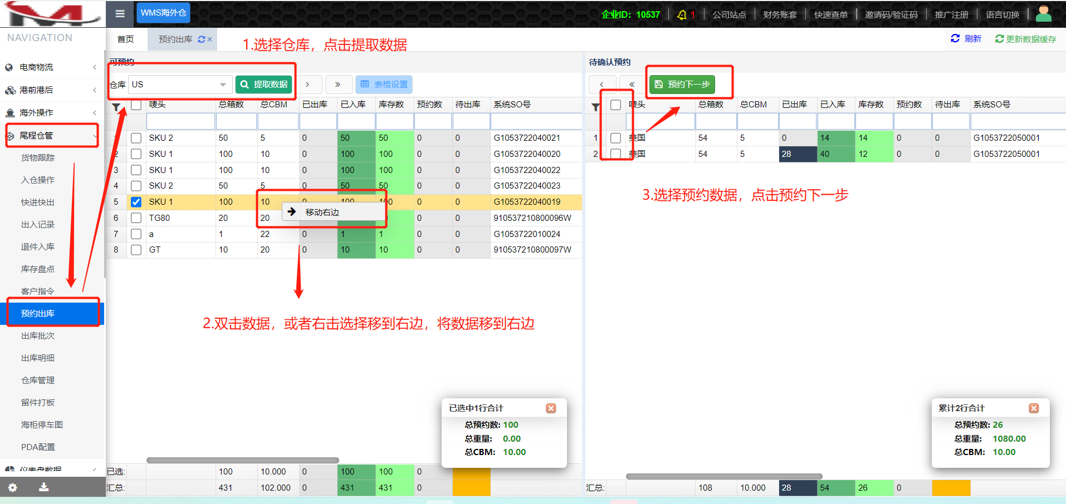Click the download icon below the sidebar
This screenshot has height=504, width=1066.
43,487
